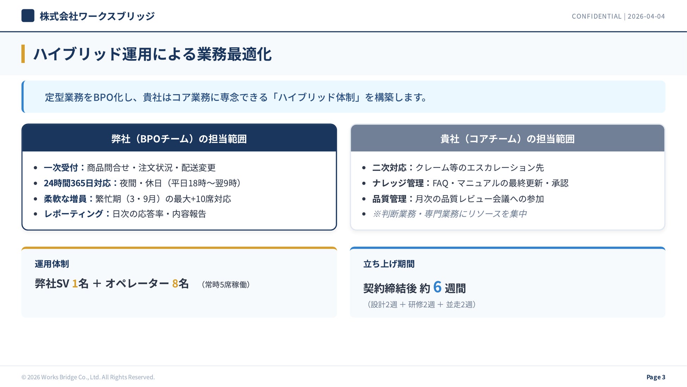The image size is (687, 387).
Task: Click the gold accent bar beside title
Action: pos(23,54)
